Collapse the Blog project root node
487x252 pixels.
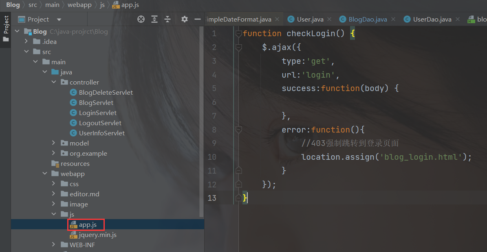tap(18, 31)
